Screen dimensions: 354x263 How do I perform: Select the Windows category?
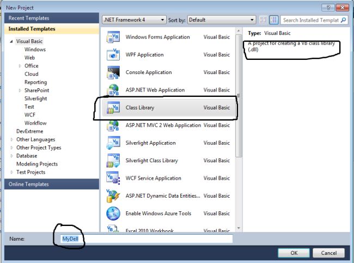(35, 50)
